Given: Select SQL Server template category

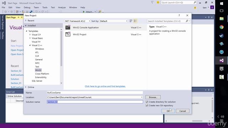Looking at the screenshot, I should point(37,81).
